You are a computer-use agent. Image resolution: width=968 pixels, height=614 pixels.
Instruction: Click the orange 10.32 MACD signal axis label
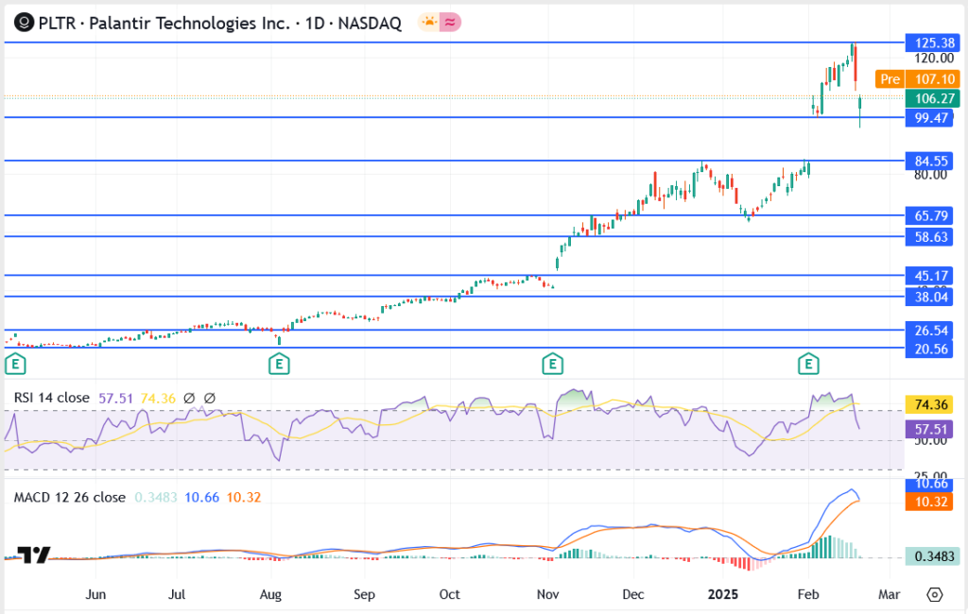point(929,503)
